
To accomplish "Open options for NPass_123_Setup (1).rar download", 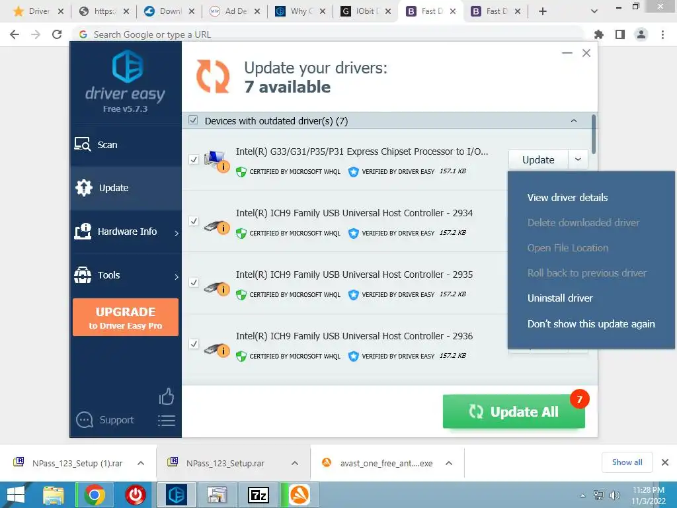I will (x=141, y=463).
